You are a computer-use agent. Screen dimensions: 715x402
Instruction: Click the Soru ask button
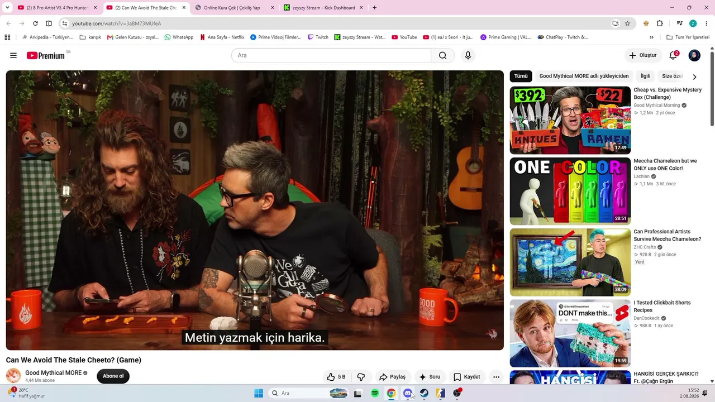point(430,377)
